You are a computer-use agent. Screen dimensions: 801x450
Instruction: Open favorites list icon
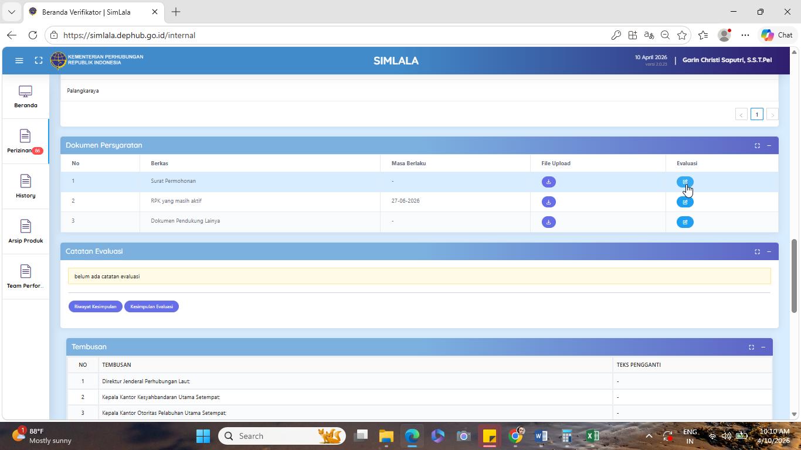[x=703, y=35]
